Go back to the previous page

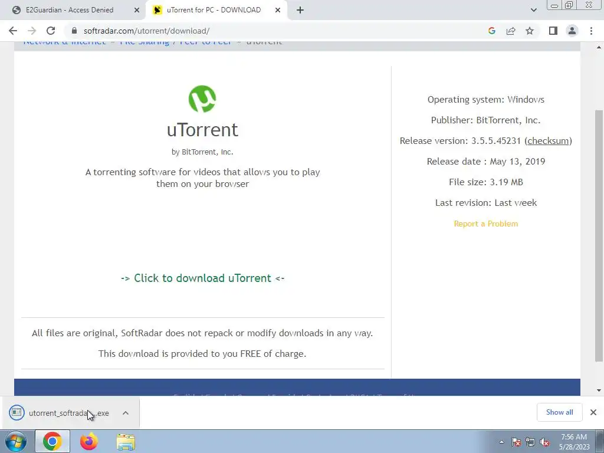(x=13, y=31)
